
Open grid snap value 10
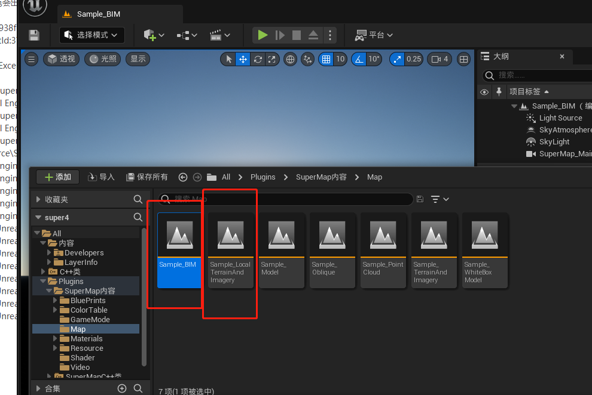(x=340, y=59)
